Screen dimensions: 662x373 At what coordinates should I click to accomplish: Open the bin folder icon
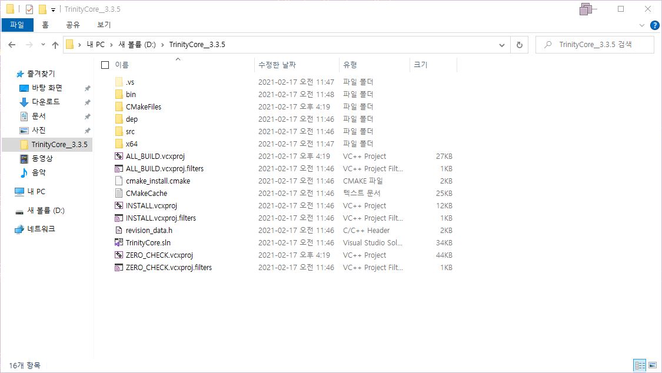point(119,94)
